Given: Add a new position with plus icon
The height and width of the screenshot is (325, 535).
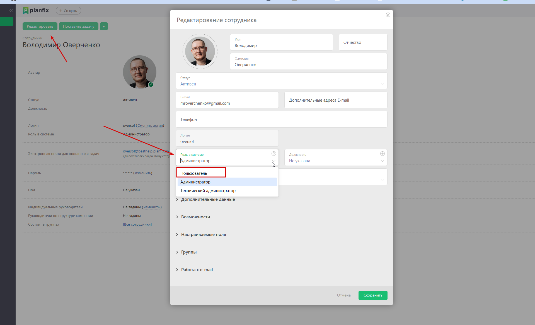Looking at the screenshot, I should coord(383,154).
